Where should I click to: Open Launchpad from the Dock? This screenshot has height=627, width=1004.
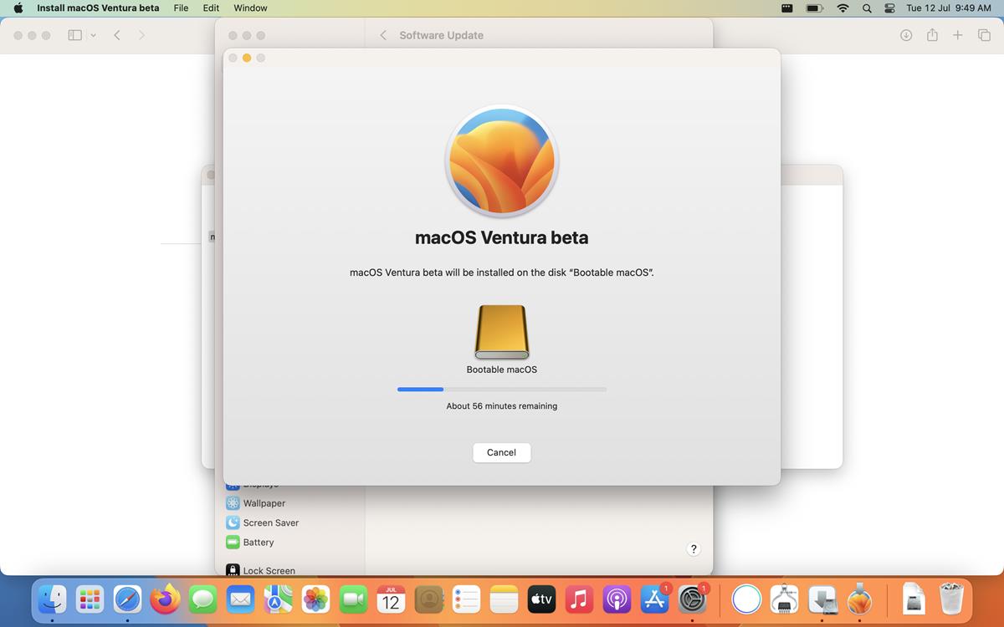pos(90,599)
